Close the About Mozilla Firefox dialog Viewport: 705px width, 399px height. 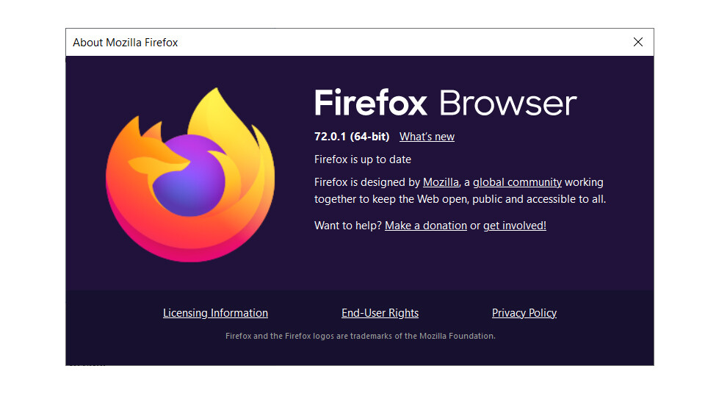[637, 43]
